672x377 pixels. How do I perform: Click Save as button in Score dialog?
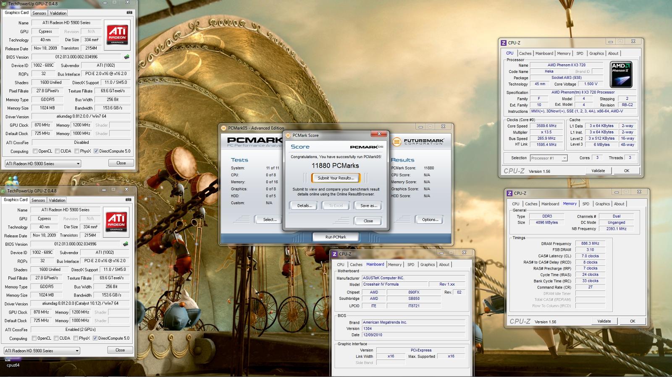(368, 205)
